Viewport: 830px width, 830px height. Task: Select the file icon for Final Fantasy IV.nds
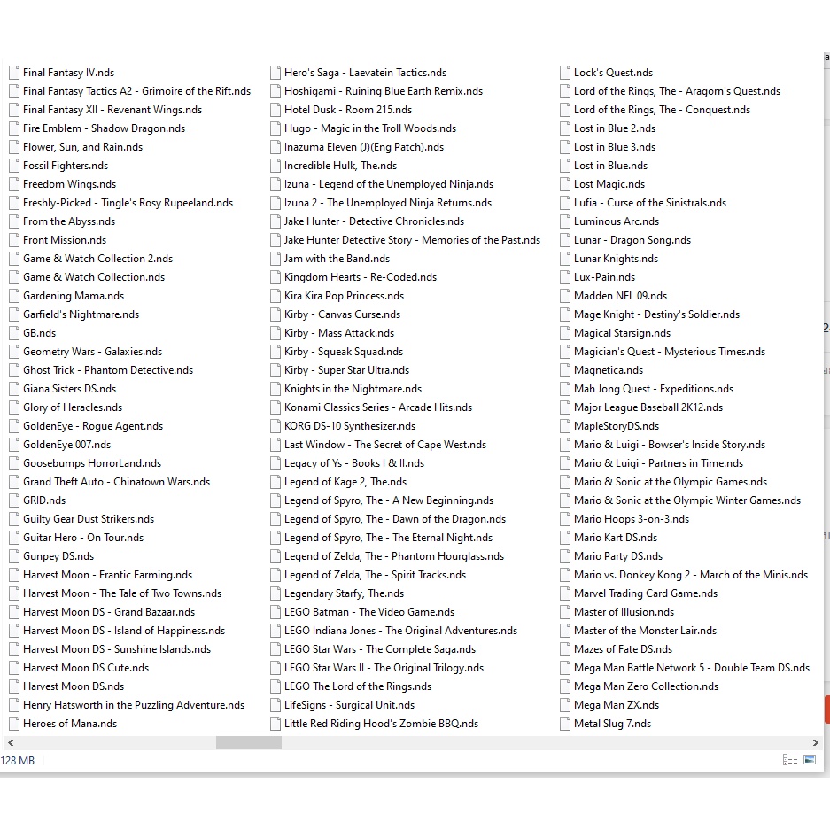(x=14, y=73)
